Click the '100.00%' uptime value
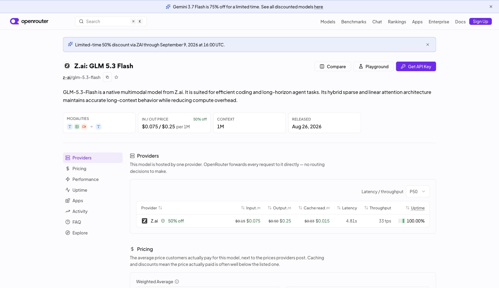499x288 pixels. [416, 221]
